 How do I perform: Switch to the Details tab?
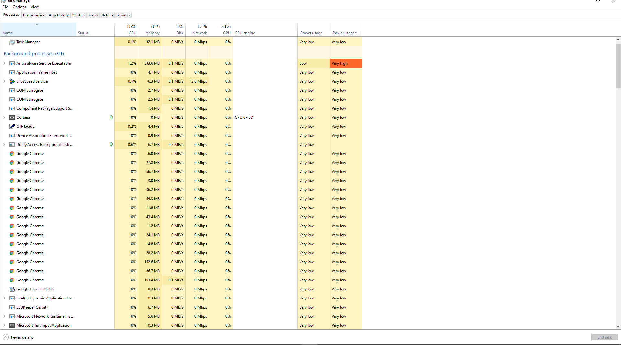[x=107, y=15]
